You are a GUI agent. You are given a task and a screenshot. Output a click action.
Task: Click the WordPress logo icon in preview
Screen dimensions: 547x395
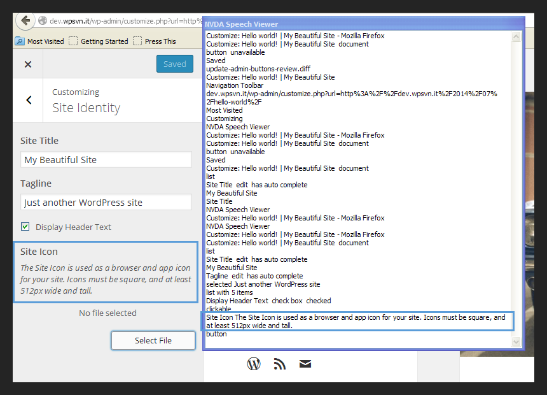pos(254,364)
